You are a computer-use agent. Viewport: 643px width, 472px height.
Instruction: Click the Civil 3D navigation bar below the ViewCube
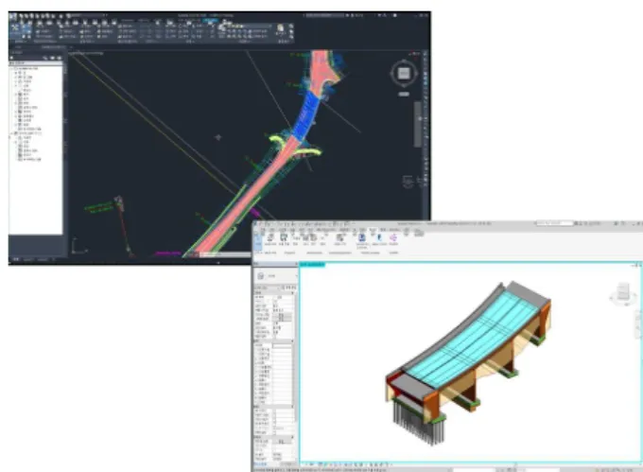418,124
